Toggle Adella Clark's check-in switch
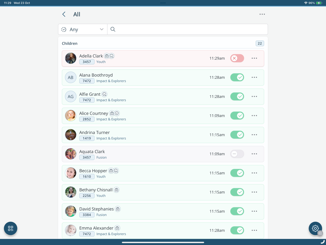Screen dimensions: 326x245 point(237,58)
